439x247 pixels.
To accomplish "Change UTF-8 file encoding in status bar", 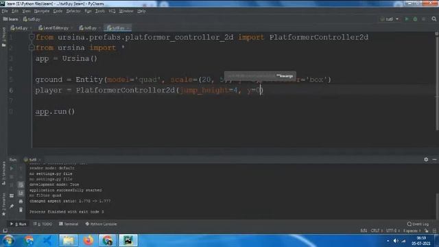I will 392,231.
